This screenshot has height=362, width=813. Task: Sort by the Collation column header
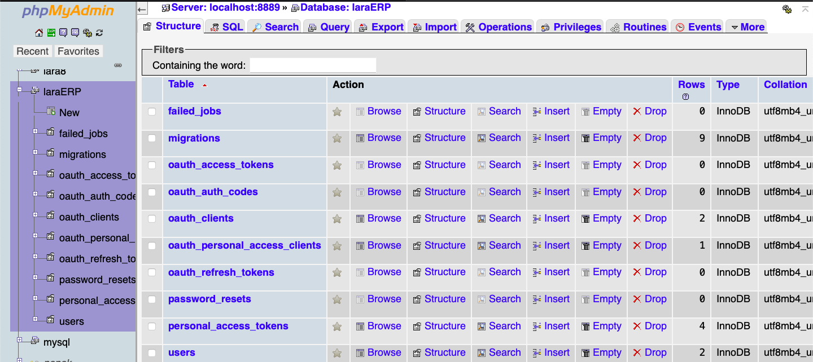click(x=785, y=85)
